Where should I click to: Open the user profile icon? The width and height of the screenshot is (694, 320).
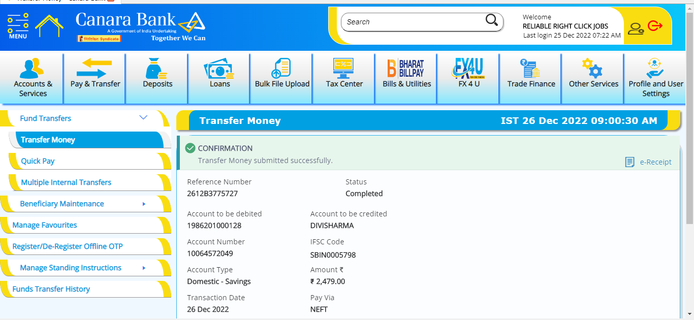[636, 28]
